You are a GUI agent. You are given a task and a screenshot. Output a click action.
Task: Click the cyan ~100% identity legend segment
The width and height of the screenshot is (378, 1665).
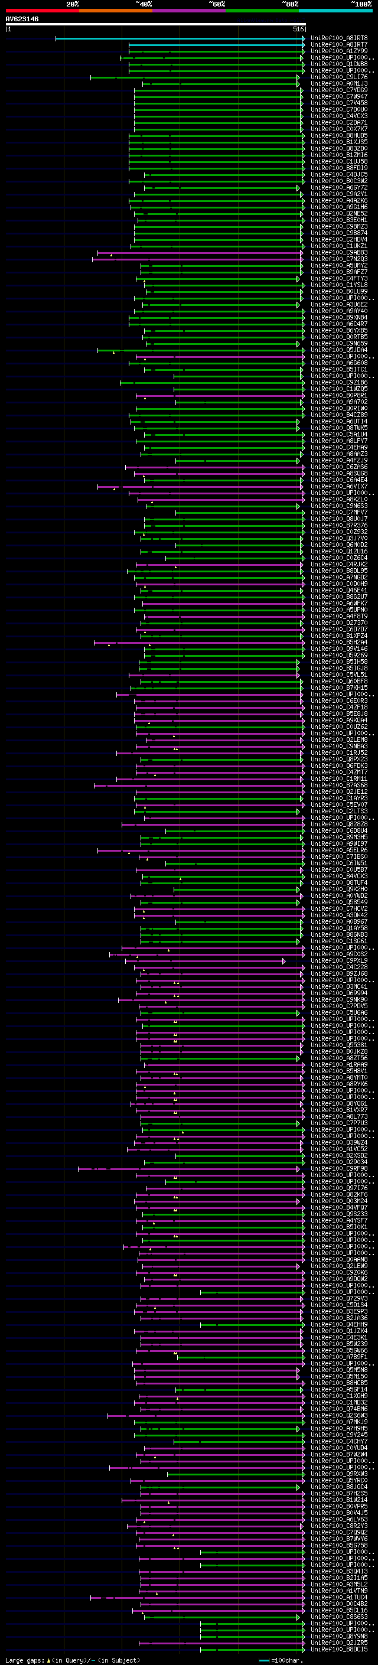335,11
